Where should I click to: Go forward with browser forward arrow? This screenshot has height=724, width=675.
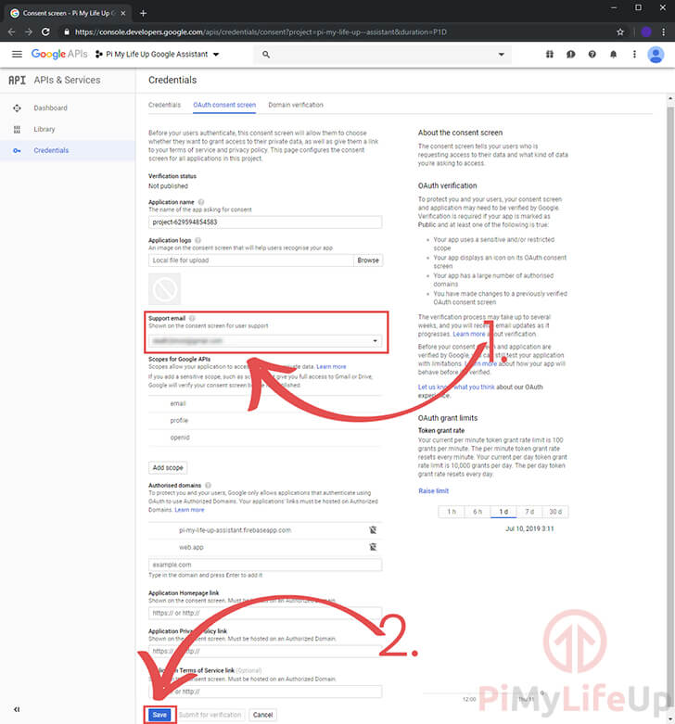[x=29, y=32]
